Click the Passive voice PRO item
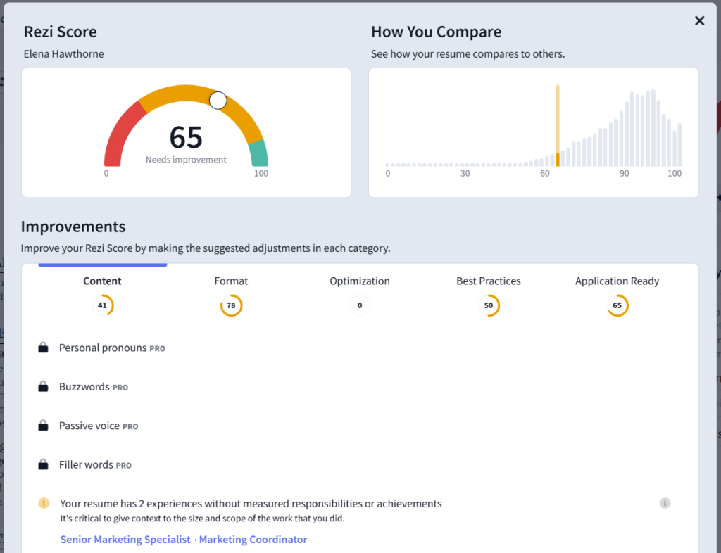721x553 pixels. pyautogui.click(x=98, y=426)
